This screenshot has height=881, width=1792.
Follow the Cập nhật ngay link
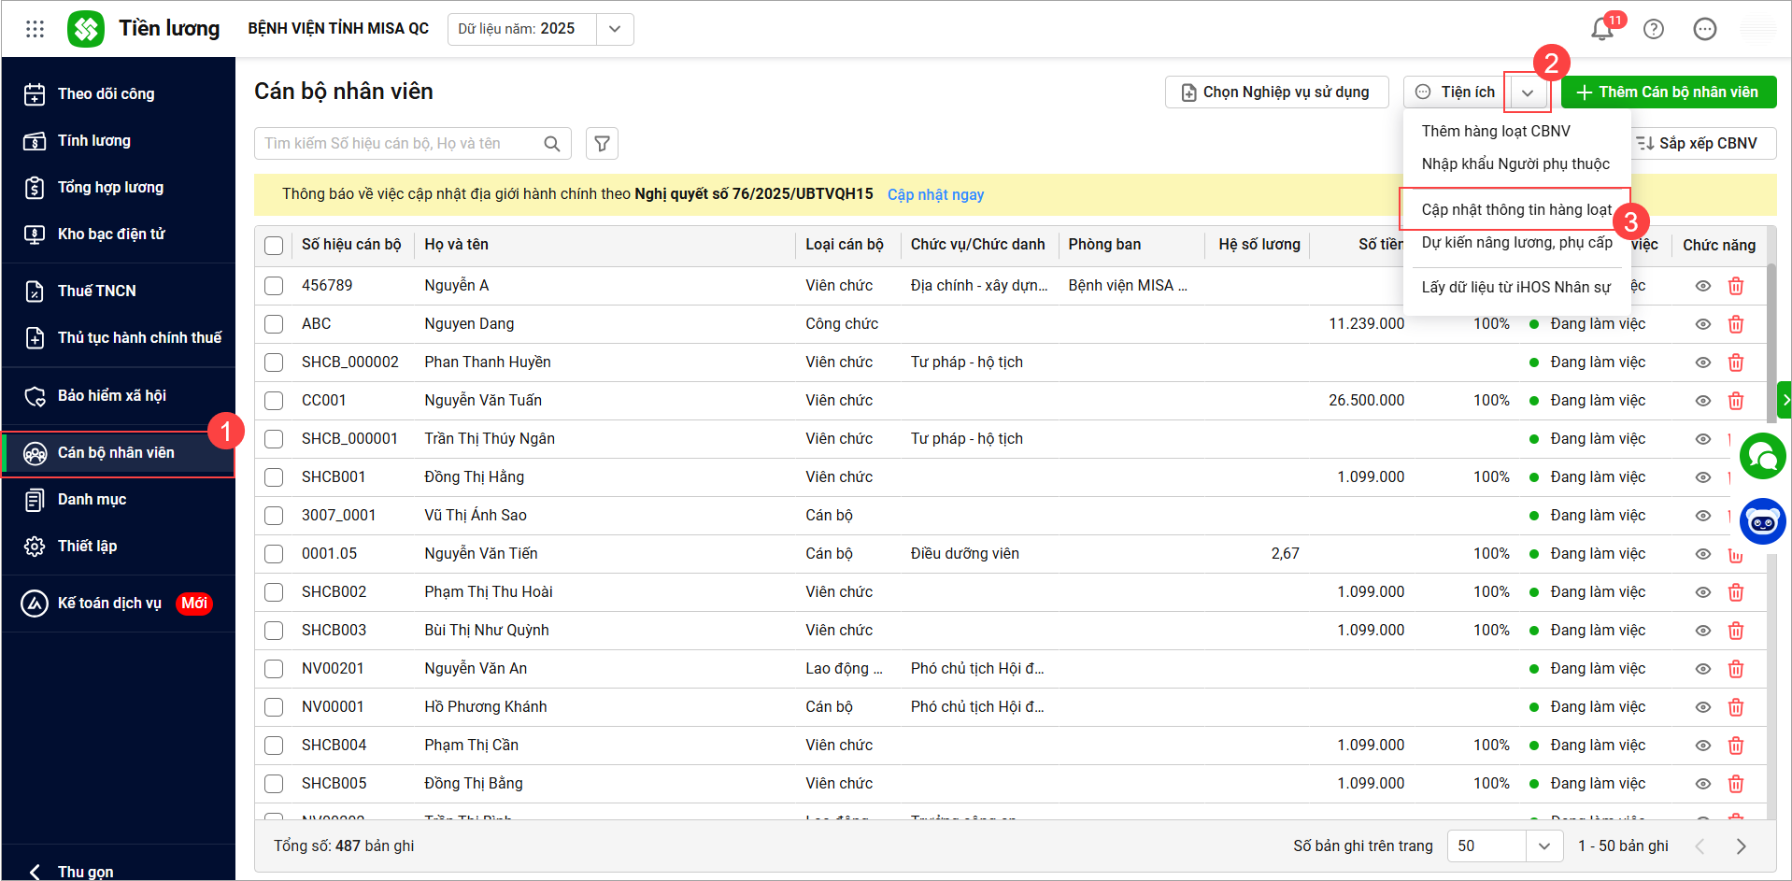[x=935, y=194]
